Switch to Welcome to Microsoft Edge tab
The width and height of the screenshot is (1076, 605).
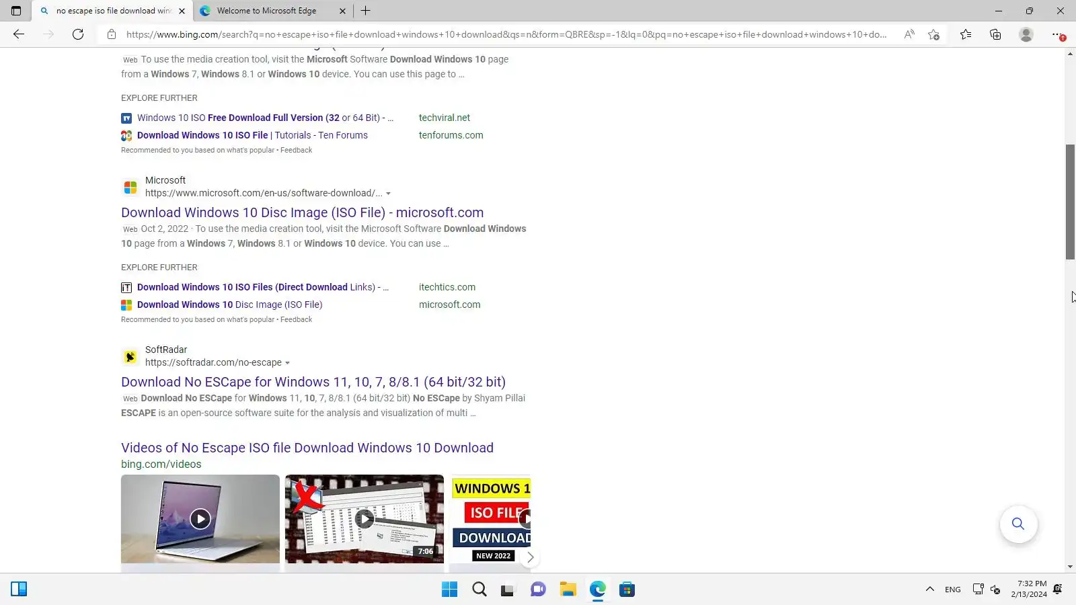coord(266,11)
